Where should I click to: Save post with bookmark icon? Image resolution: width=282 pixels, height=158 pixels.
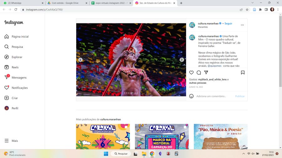point(243,72)
